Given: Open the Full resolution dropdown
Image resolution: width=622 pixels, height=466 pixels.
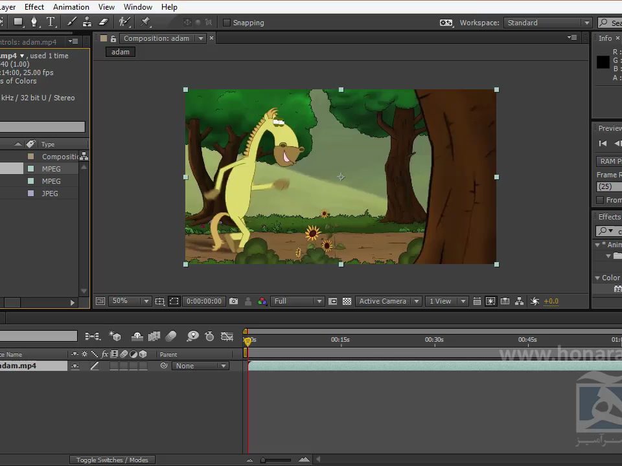Looking at the screenshot, I should point(297,301).
